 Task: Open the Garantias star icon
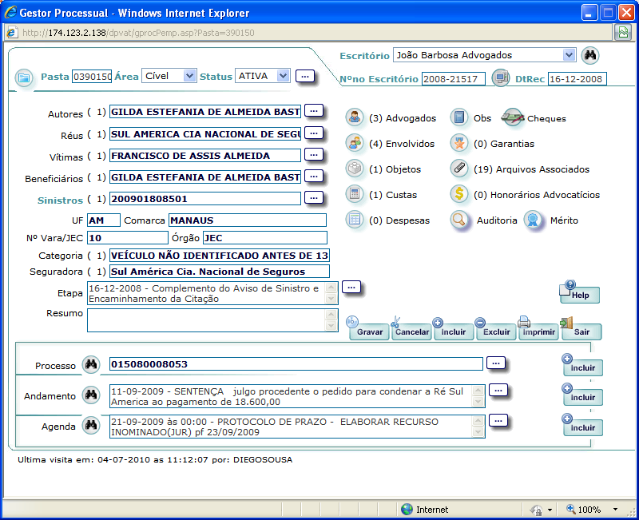pyautogui.click(x=458, y=144)
